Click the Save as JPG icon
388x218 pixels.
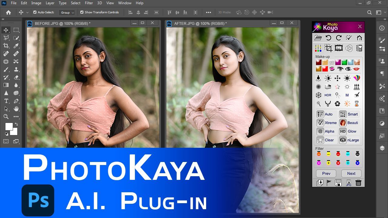pos(349,183)
